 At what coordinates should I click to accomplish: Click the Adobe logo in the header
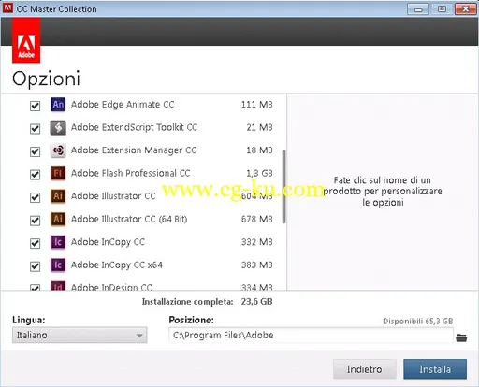point(26,40)
